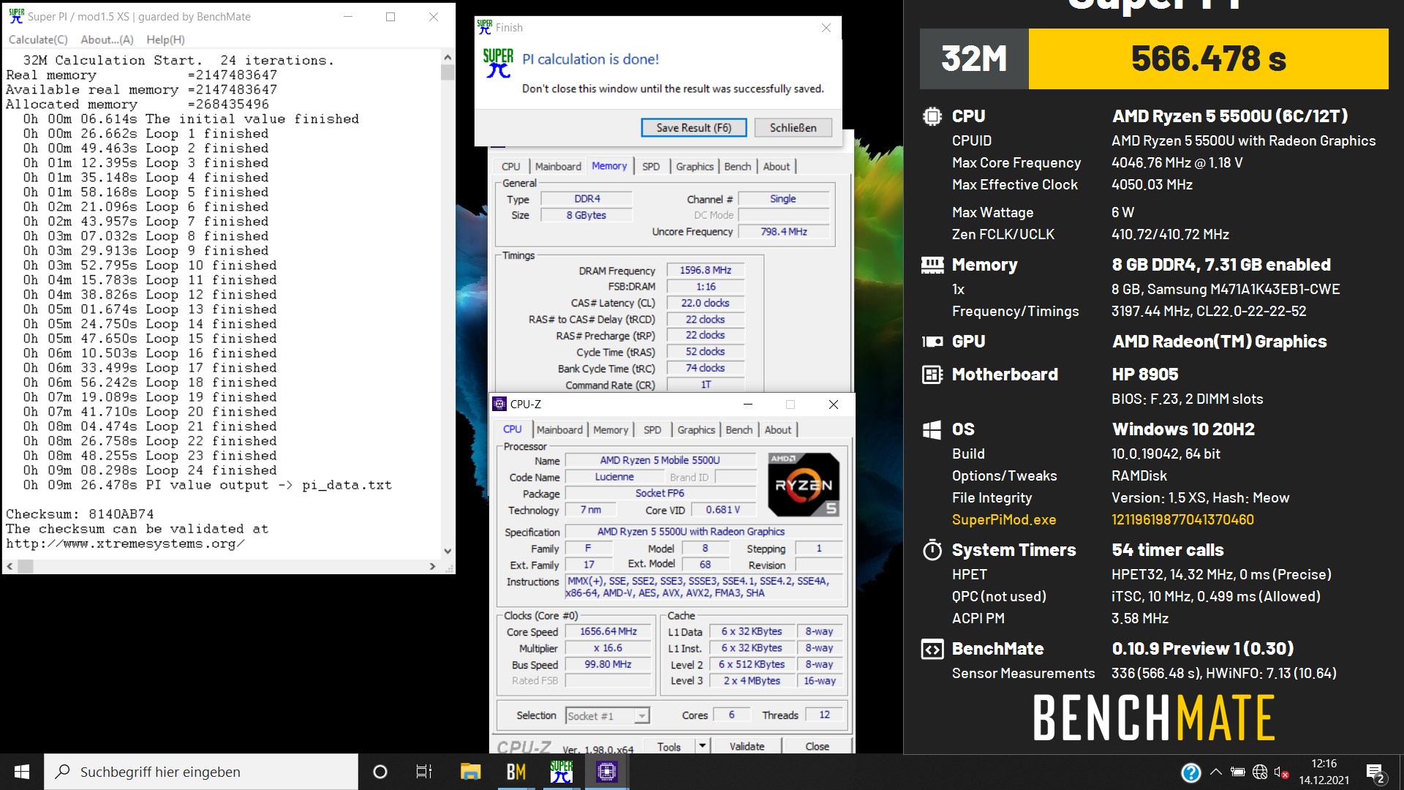Screen dimensions: 1404x790
Task: Click the 566.478 s result banner
Action: (x=1208, y=59)
